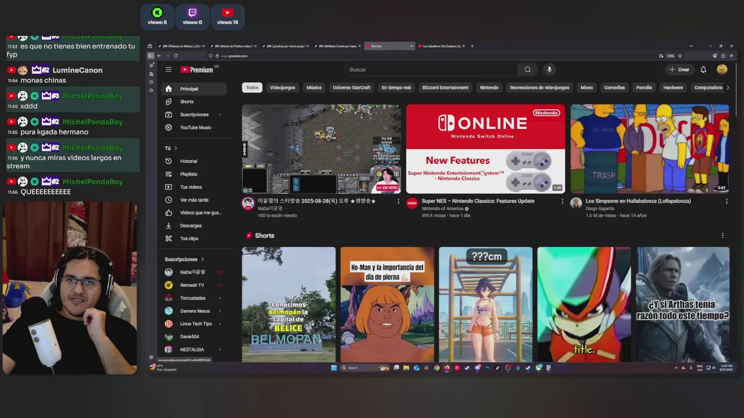Click the taskbar Search box
Viewport: 744px width, 418px height.
point(365,367)
